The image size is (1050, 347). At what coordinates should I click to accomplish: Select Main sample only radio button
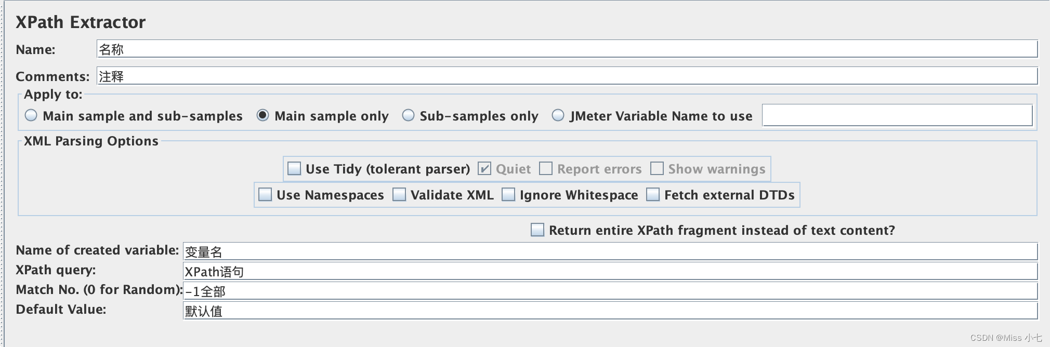[x=263, y=115]
